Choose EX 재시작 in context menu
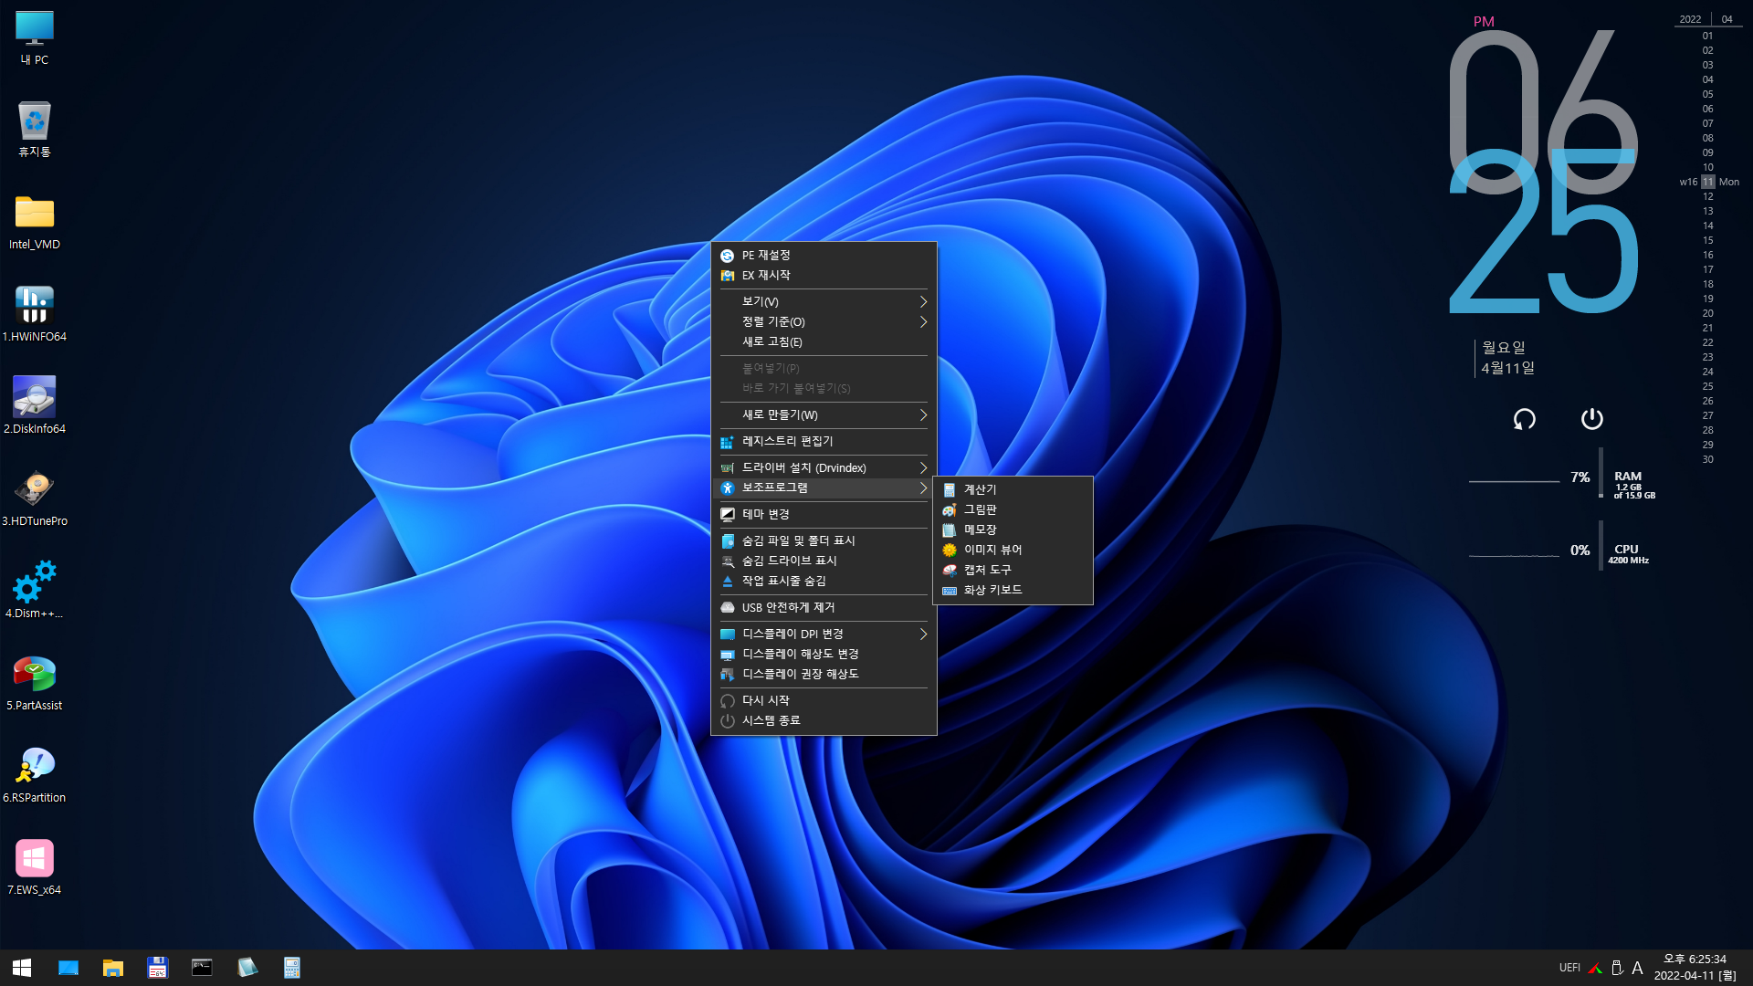The image size is (1753, 986). (824, 276)
